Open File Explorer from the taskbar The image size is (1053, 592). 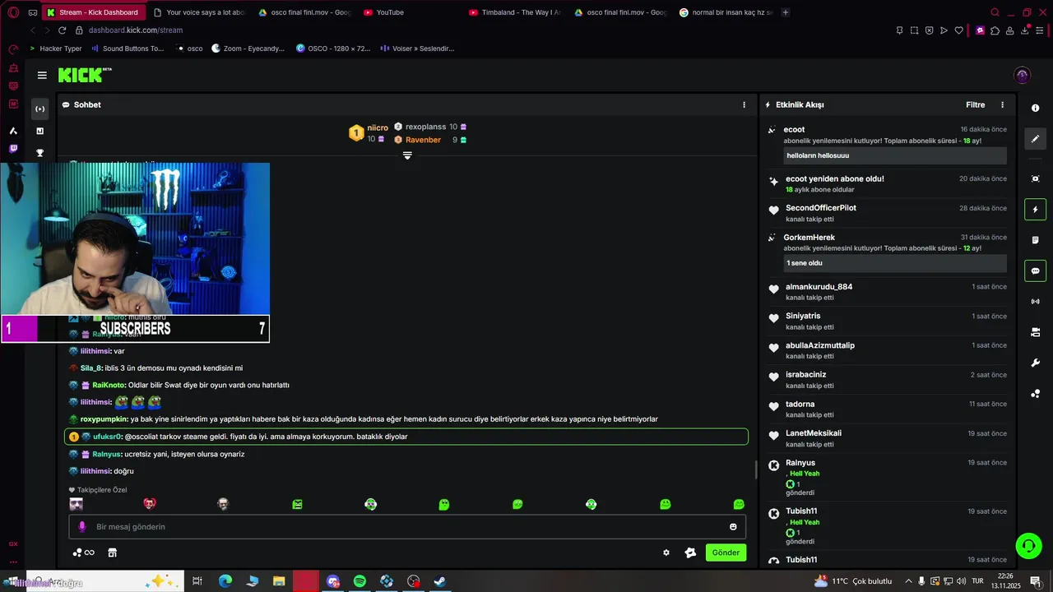coord(279,581)
